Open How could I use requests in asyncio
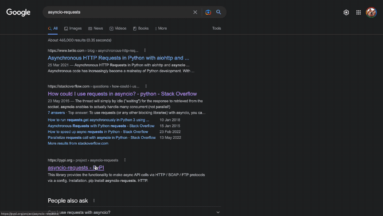The width and height of the screenshot is (383, 216). point(122,94)
